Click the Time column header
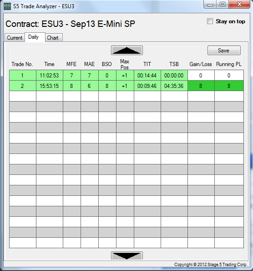 pyautogui.click(x=49, y=64)
